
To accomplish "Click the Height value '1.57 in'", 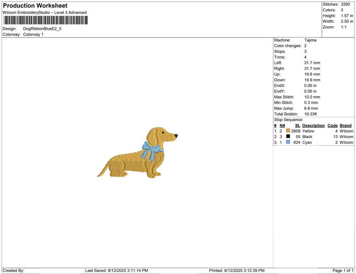I will pyautogui.click(x=347, y=16).
